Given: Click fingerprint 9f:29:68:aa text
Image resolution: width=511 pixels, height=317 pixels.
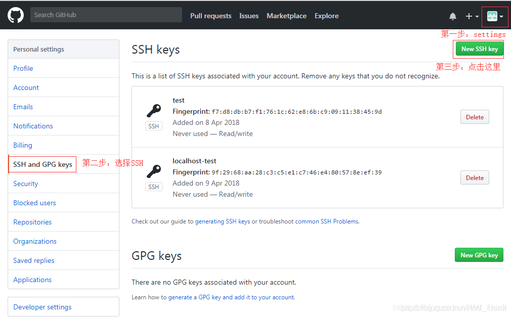Looking at the screenshot, I should coord(296,172).
